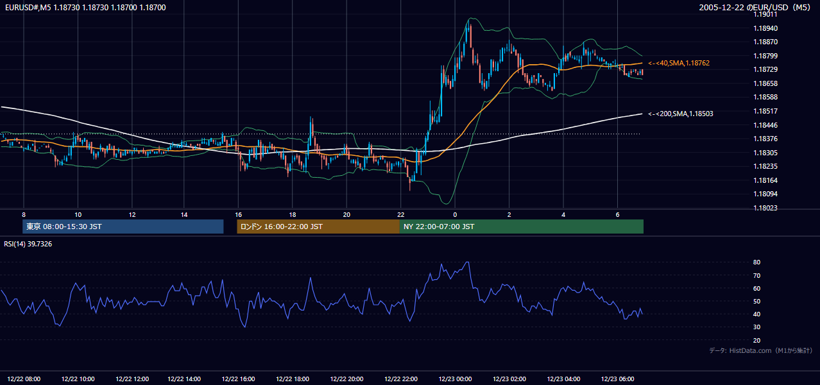This screenshot has width=820, height=385.
Task: Select the 2005-12-22 EUR/USD (M5) chart heading
Action: coord(756,8)
